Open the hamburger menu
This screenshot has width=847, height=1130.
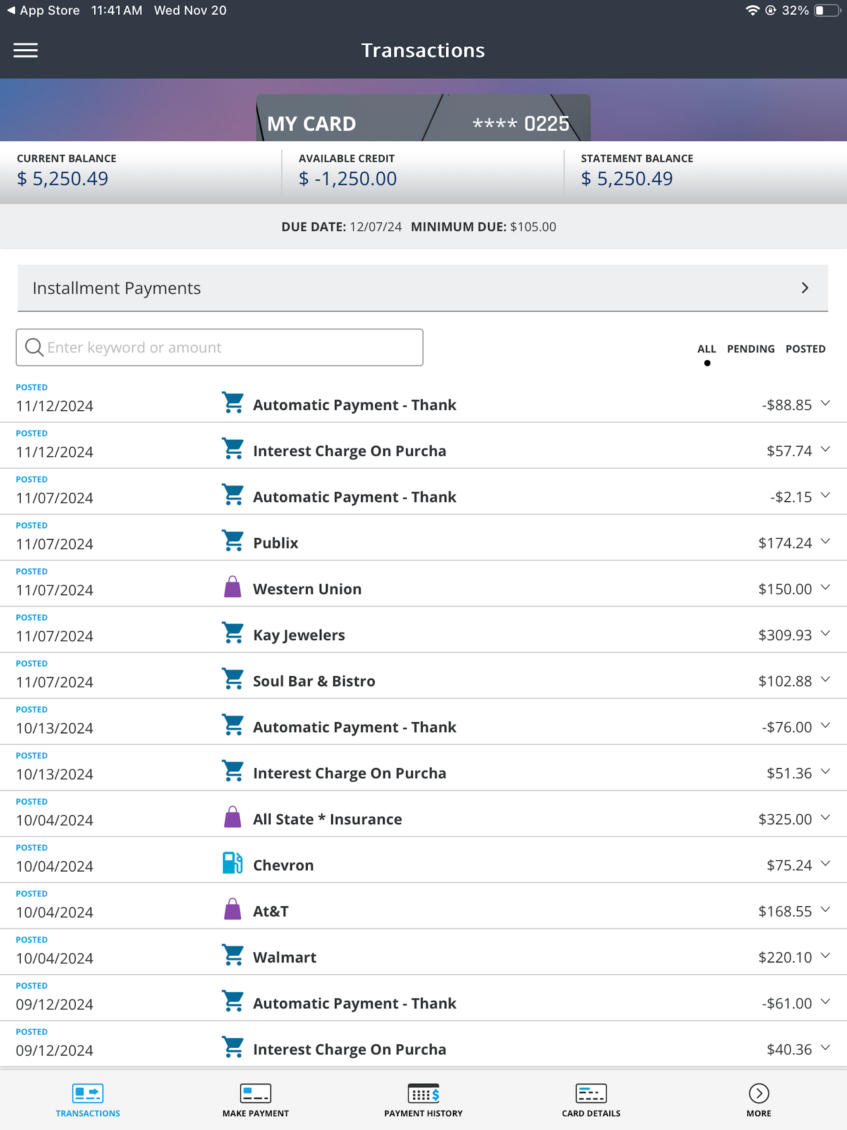click(x=26, y=50)
